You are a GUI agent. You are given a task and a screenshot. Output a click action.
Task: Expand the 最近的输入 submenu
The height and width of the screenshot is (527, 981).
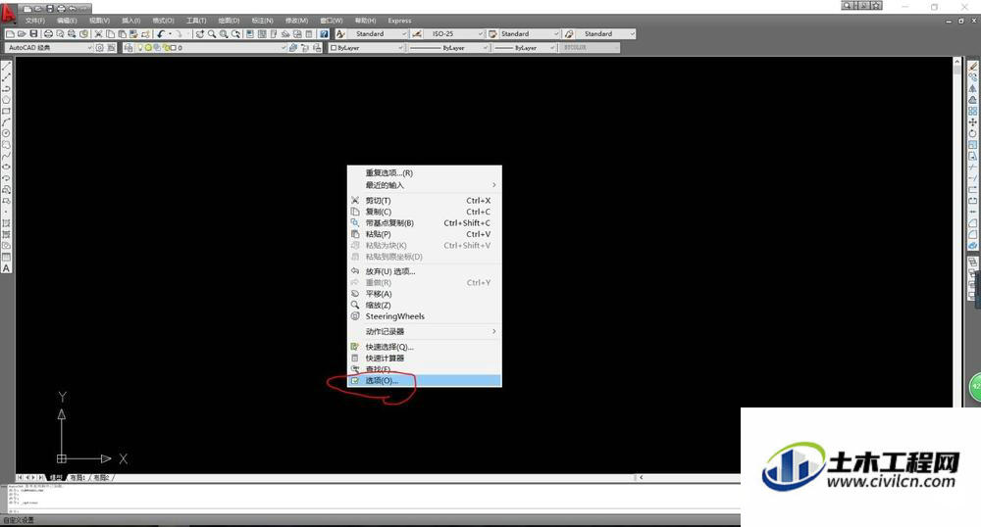[x=424, y=185]
